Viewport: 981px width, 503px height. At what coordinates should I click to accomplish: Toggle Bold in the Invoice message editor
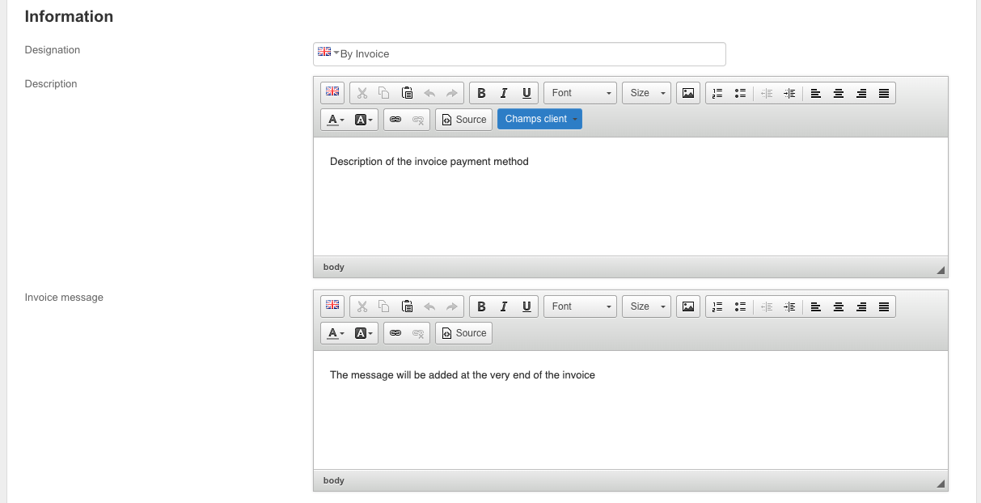[481, 306]
